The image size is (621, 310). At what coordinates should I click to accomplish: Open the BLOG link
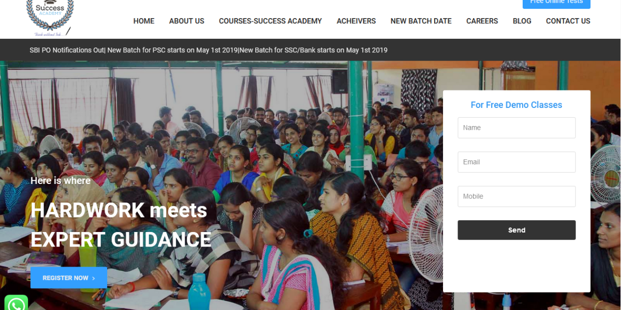(522, 21)
